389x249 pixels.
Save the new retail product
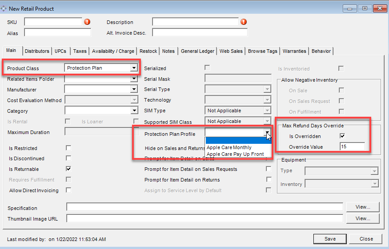tap(330, 239)
